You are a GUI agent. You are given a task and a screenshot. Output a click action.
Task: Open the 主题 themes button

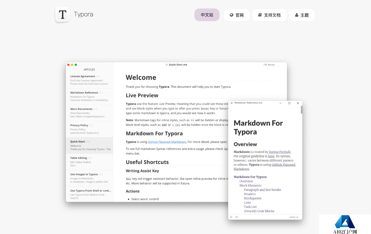(302, 15)
